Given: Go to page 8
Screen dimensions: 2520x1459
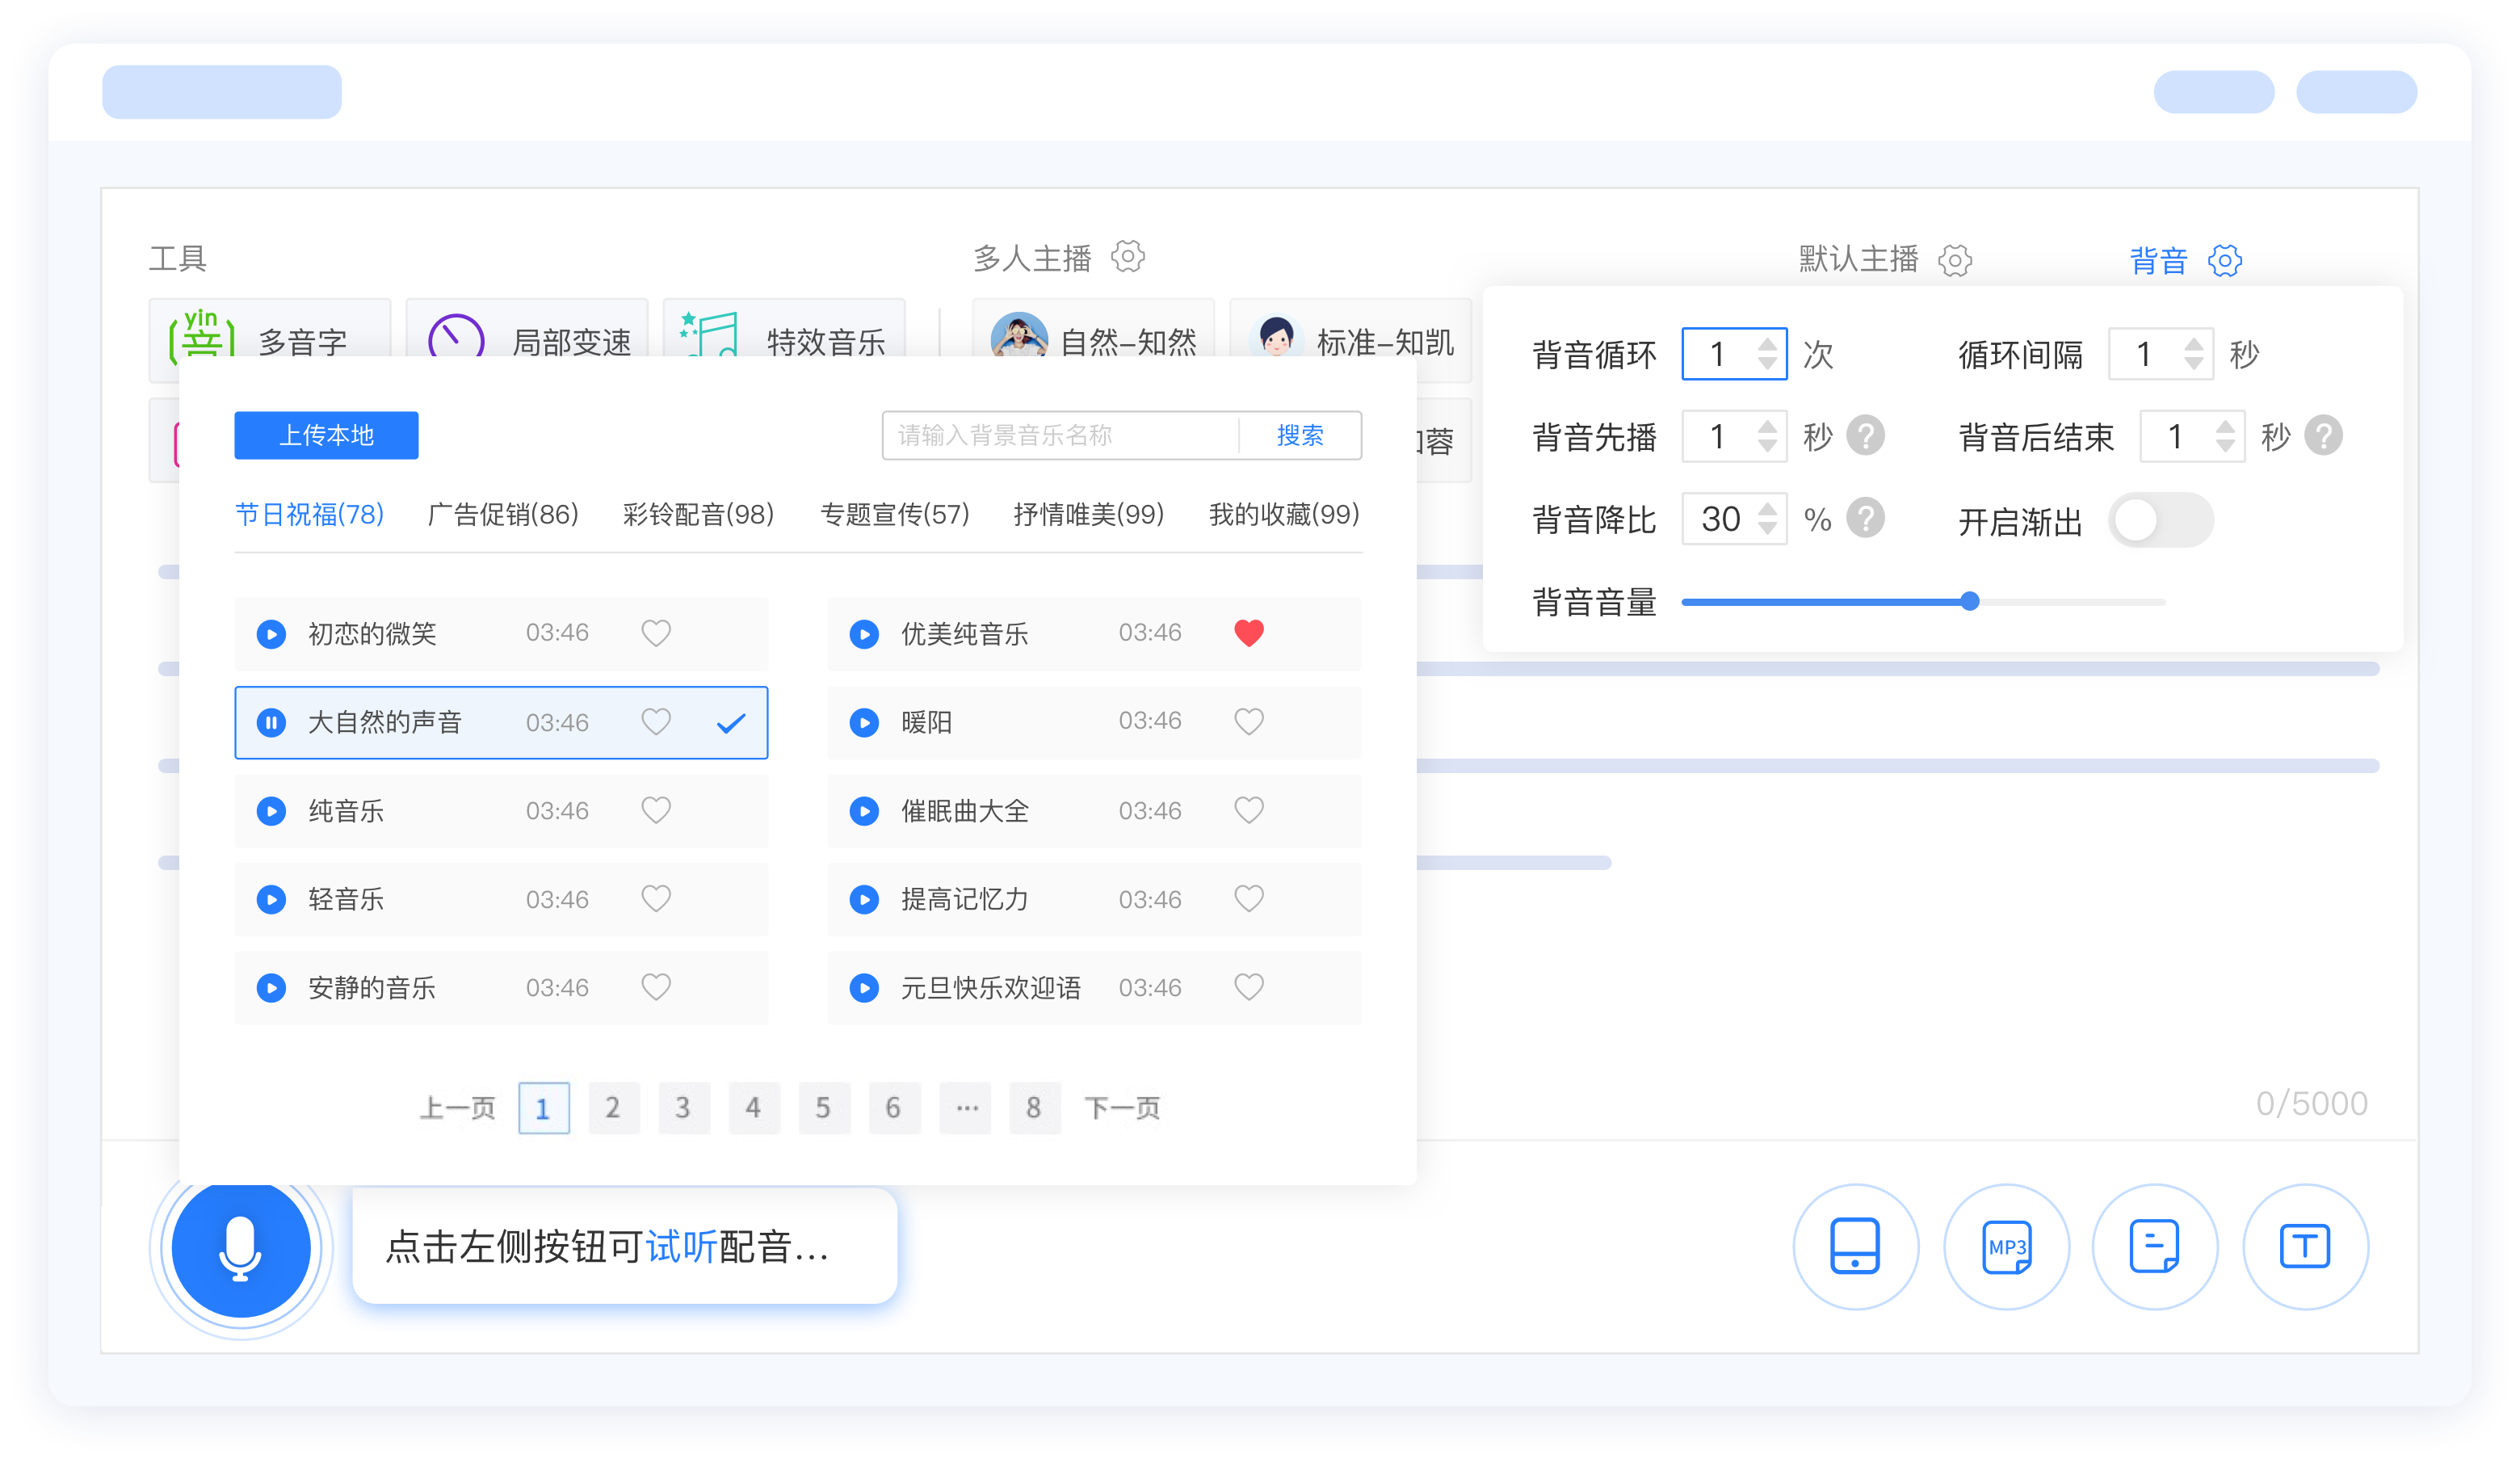Looking at the screenshot, I should tap(1034, 1108).
